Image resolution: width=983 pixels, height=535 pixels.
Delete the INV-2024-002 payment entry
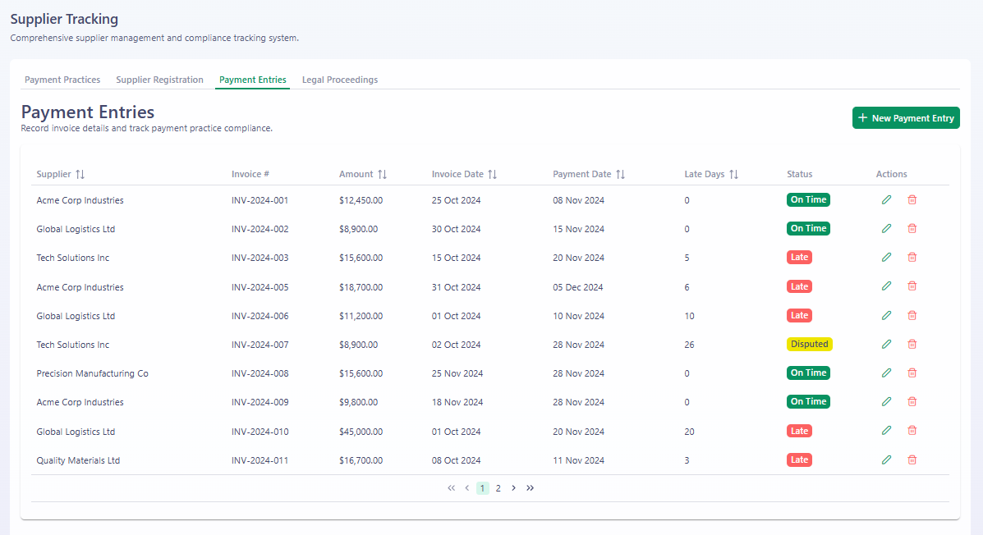pyautogui.click(x=912, y=229)
